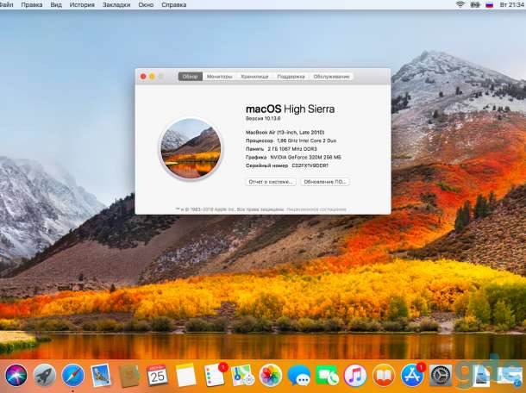Open Launchpad rocket icon in dock
526x393 pixels.
point(44,375)
